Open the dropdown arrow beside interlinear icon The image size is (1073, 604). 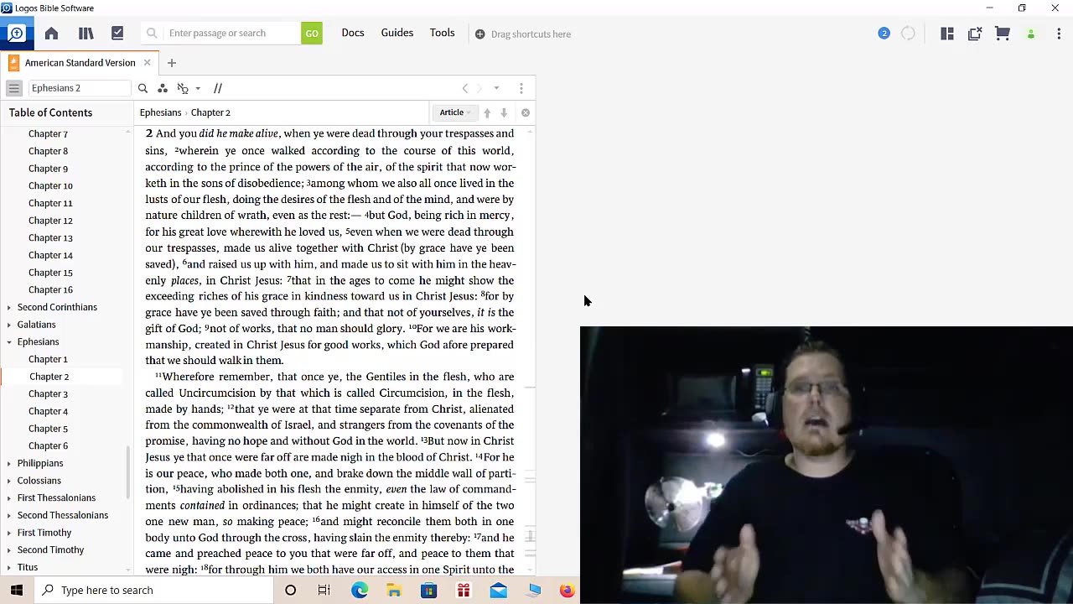tap(198, 88)
